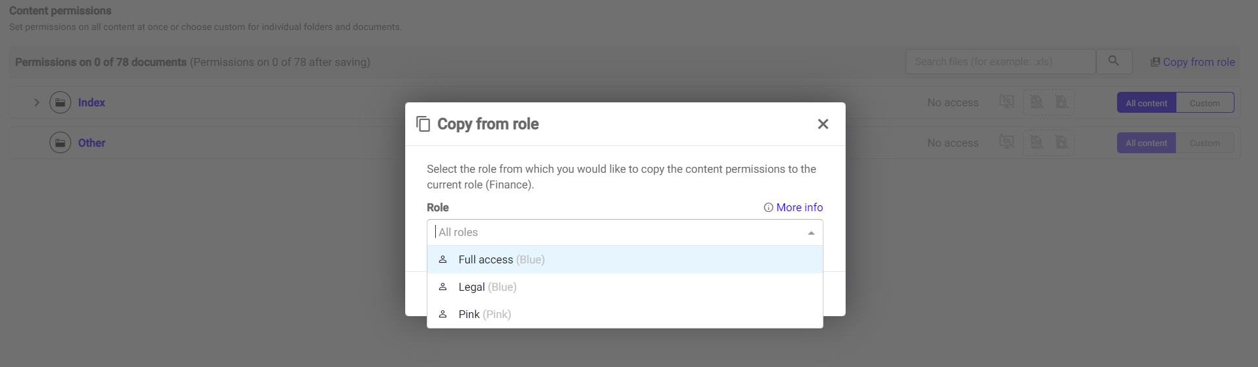Screen dimensions: 1258x367
Task: Click PDF download permission icon in Index row
Action: coord(1036,102)
